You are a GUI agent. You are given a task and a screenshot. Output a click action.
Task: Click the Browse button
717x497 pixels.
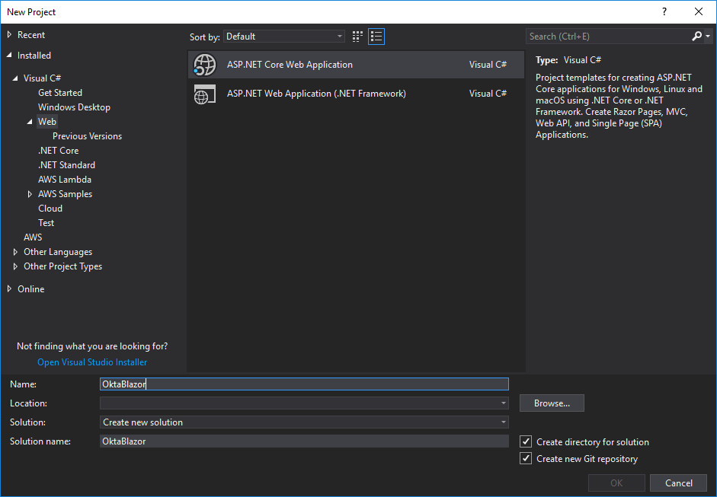(x=552, y=403)
